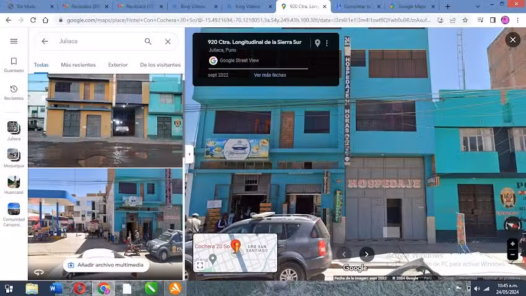Zoom in the Street View image
Image resolution: width=526 pixels, height=296 pixels.
(x=512, y=244)
